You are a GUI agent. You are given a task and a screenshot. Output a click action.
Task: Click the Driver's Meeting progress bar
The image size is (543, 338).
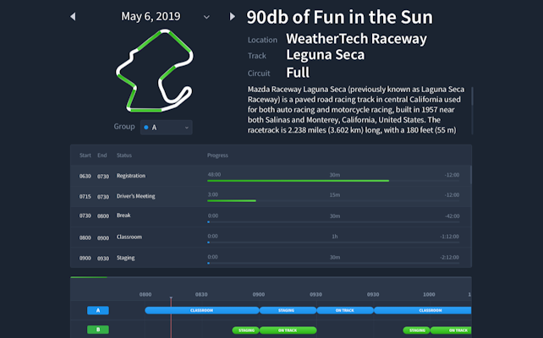(333, 200)
